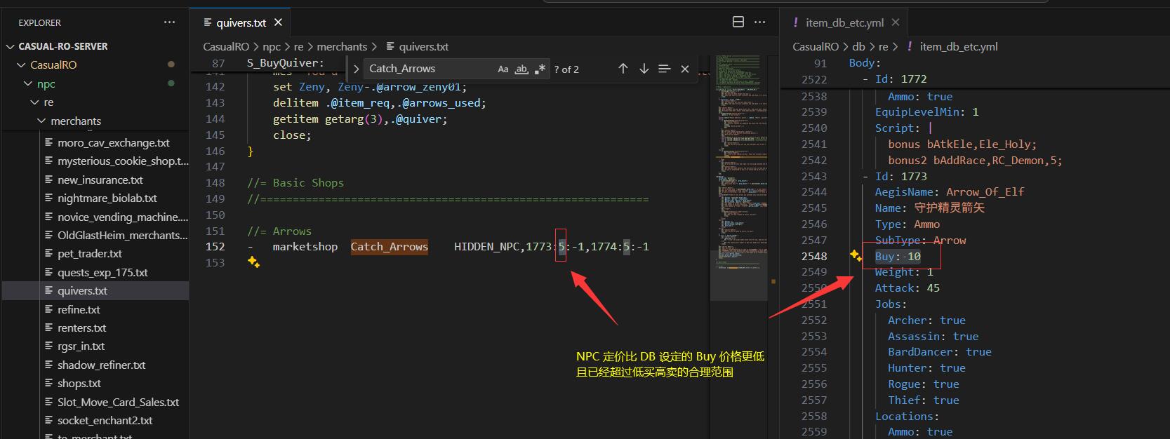Toggle Use Regular Expression option
This screenshot has height=439, width=1170.
point(539,69)
